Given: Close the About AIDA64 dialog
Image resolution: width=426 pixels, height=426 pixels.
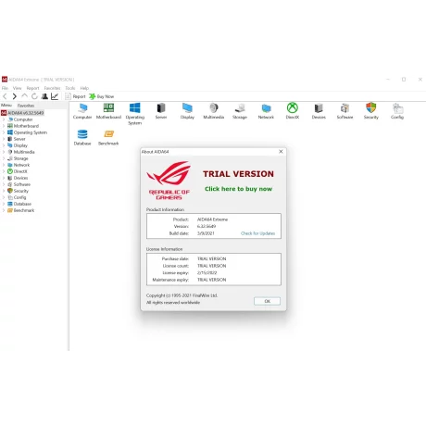Looking at the screenshot, I should pyautogui.click(x=281, y=152).
